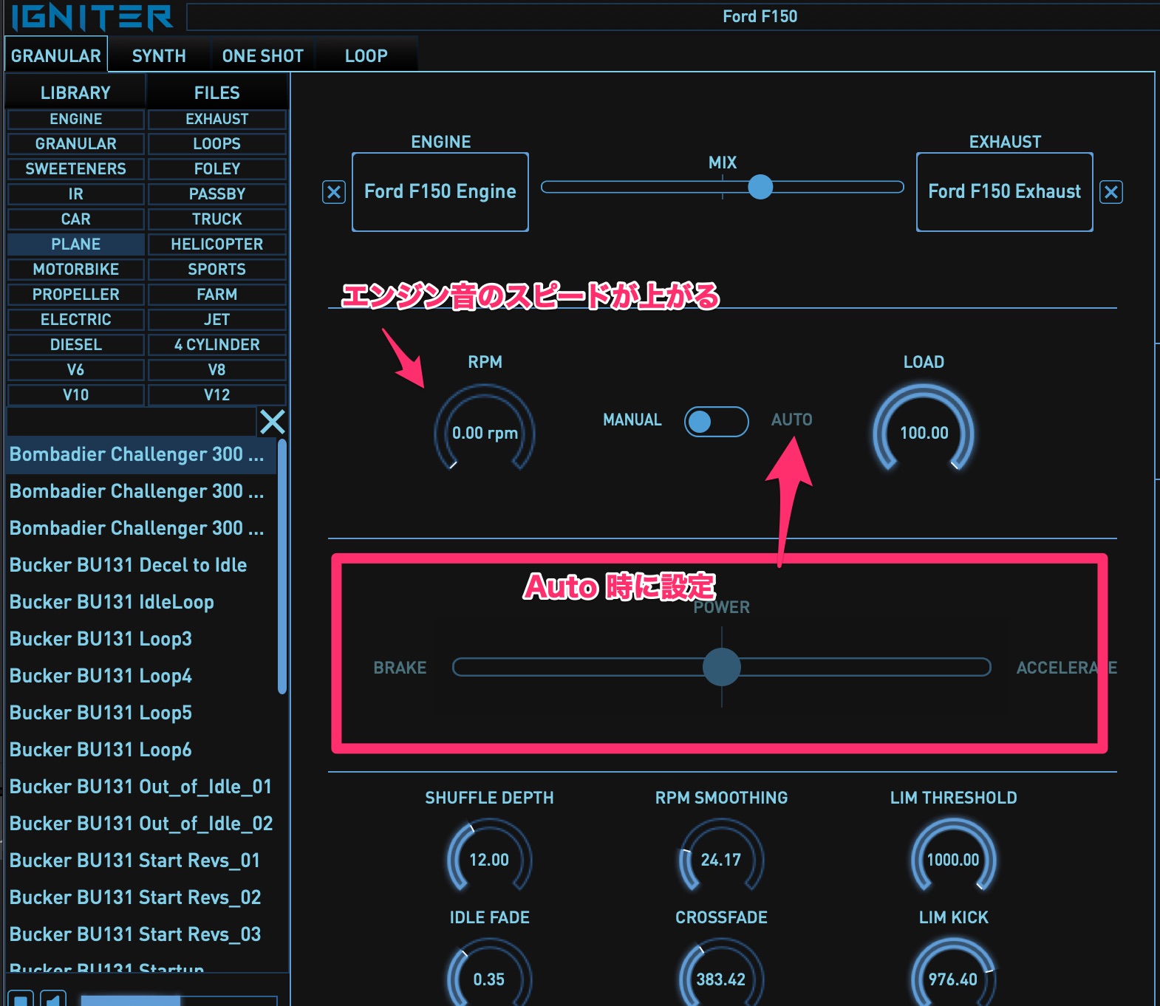Image resolution: width=1160 pixels, height=1006 pixels.
Task: Switch to the GRANULAR tab
Action: 56,55
